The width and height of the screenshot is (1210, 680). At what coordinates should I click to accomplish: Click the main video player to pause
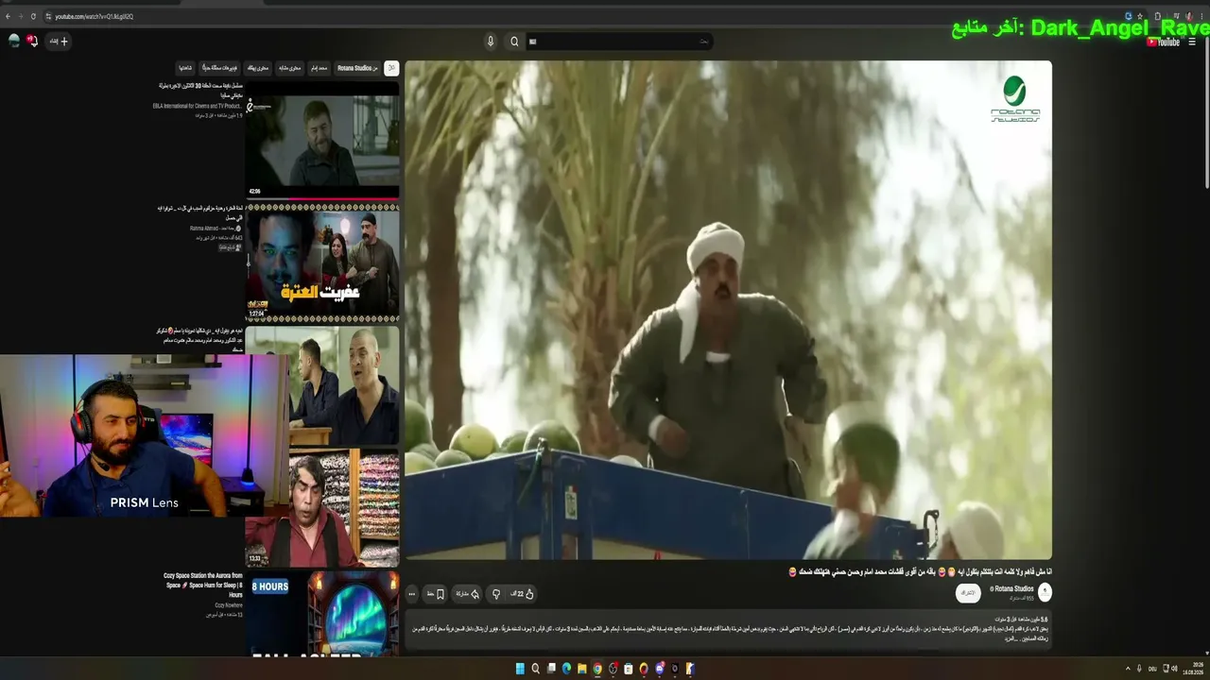pos(728,310)
